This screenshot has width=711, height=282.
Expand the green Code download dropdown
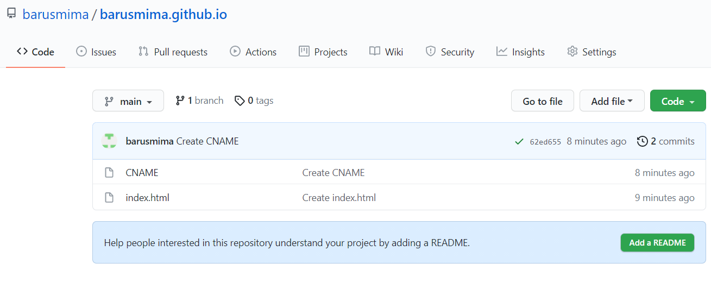tap(677, 101)
